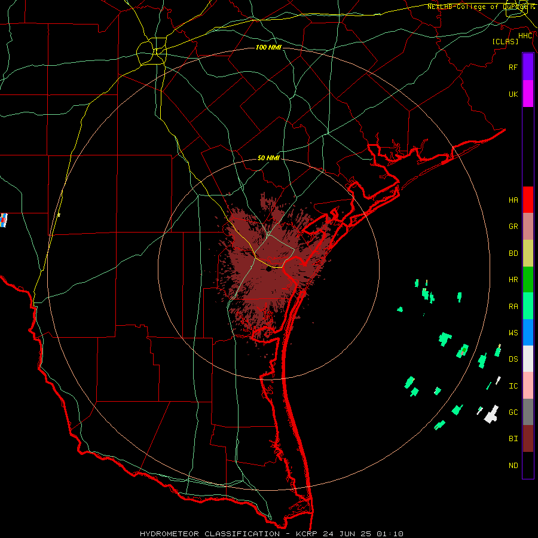Viewport: 538px width, 538px height.
Task: Click the BD legend label
Action: [x=513, y=253]
